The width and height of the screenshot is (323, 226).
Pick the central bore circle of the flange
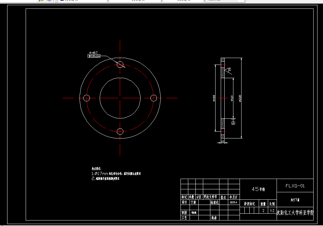[120, 98]
